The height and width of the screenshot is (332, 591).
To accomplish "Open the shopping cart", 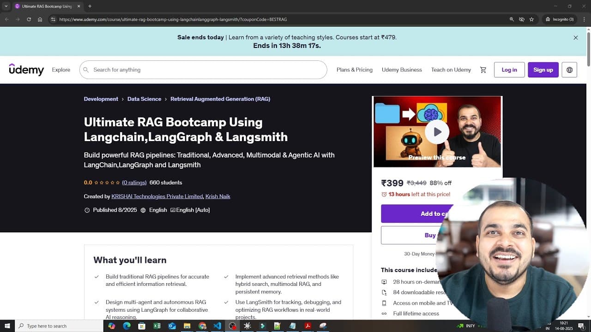I will click(483, 70).
